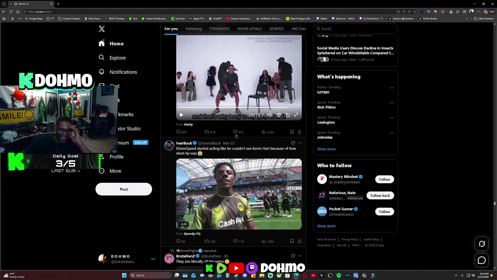Select the For you tab
This screenshot has height=280, width=497.
coord(171,28)
